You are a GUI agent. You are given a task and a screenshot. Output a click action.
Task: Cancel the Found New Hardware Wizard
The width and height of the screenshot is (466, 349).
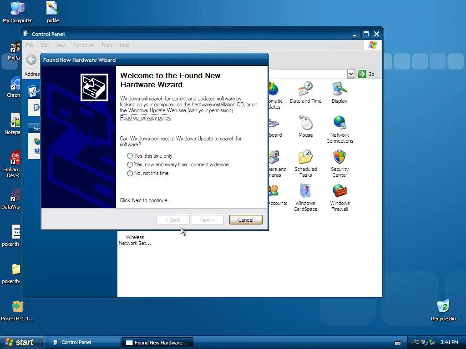click(246, 220)
